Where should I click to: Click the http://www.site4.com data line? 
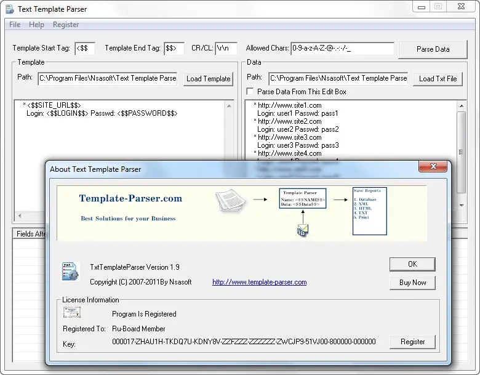[288, 153]
